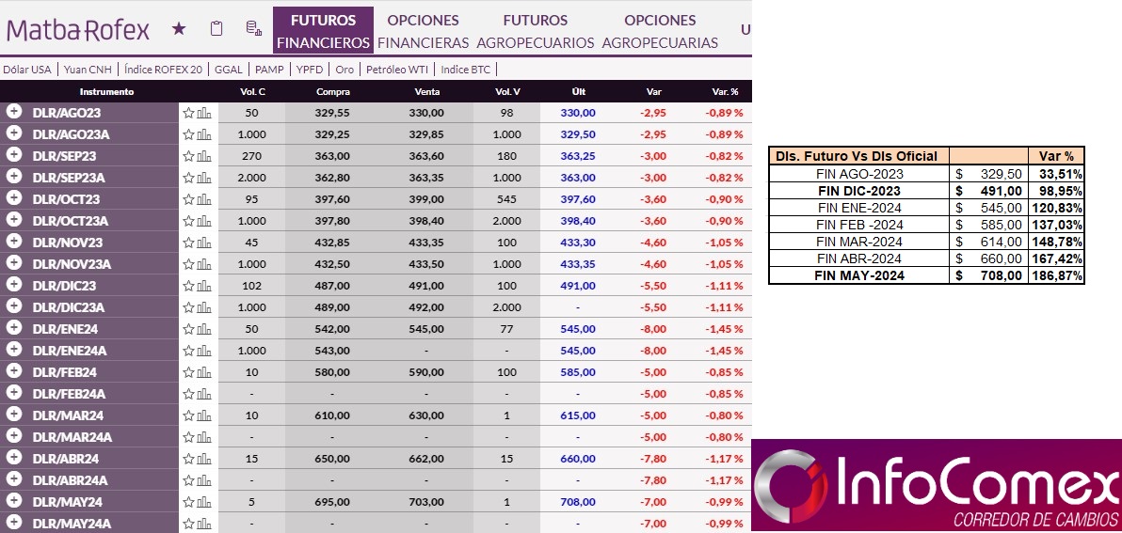1122x533 pixels.
Task: Star the DLR/FEB24 instrument
Action: coord(188,372)
